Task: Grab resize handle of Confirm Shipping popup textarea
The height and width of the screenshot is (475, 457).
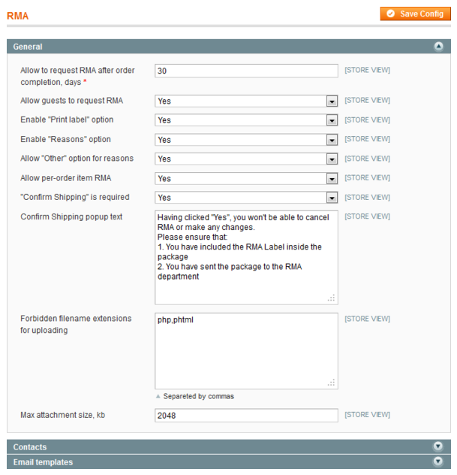Action: point(332,298)
